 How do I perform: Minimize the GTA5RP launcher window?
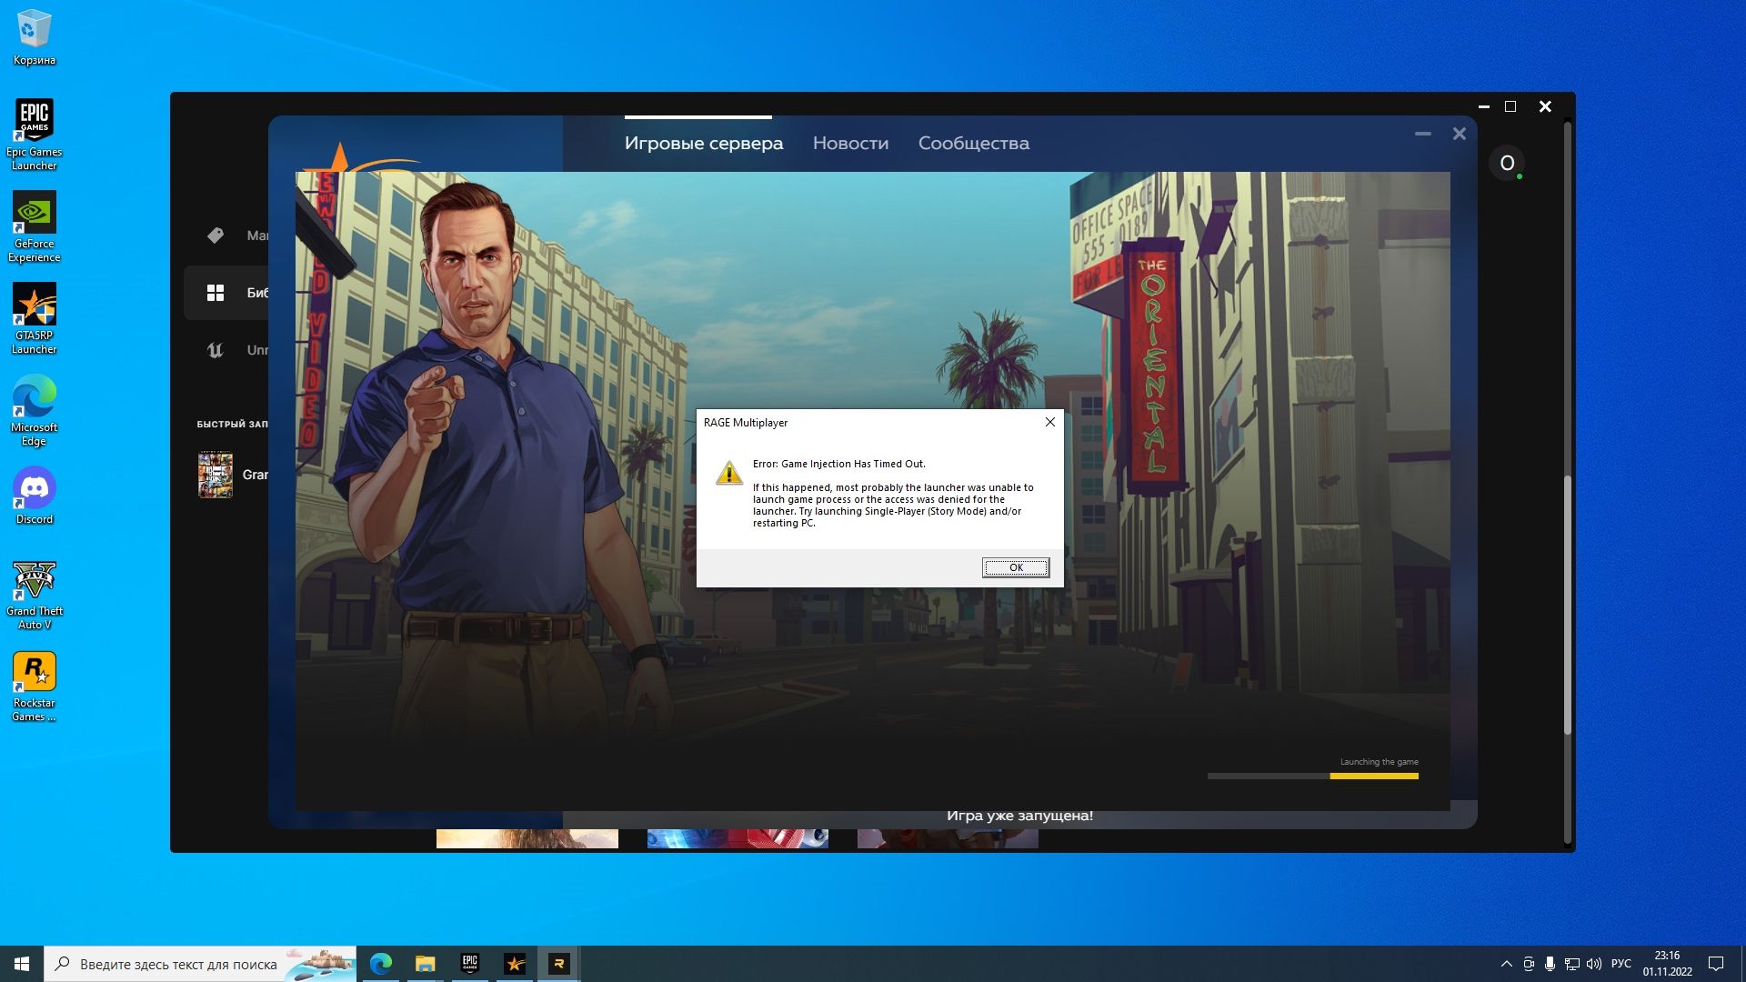pos(1423,134)
